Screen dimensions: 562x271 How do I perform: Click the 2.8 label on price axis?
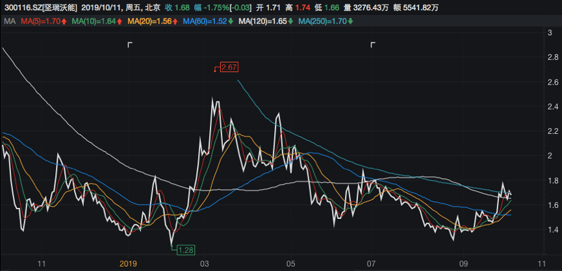pos(552,57)
